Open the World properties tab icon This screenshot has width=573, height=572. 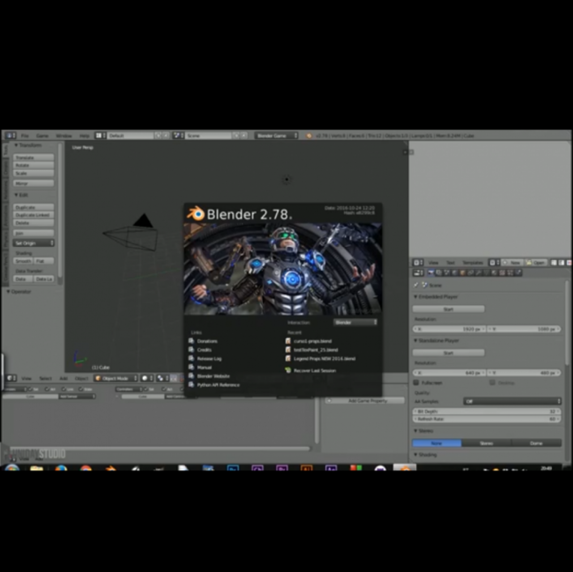pos(455,273)
